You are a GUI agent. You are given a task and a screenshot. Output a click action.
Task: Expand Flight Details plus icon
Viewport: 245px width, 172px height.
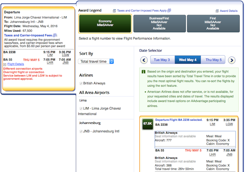coord(5,64)
